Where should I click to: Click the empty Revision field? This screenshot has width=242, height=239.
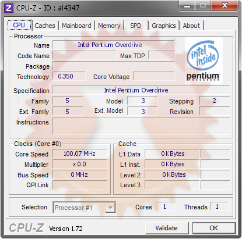(x=215, y=112)
